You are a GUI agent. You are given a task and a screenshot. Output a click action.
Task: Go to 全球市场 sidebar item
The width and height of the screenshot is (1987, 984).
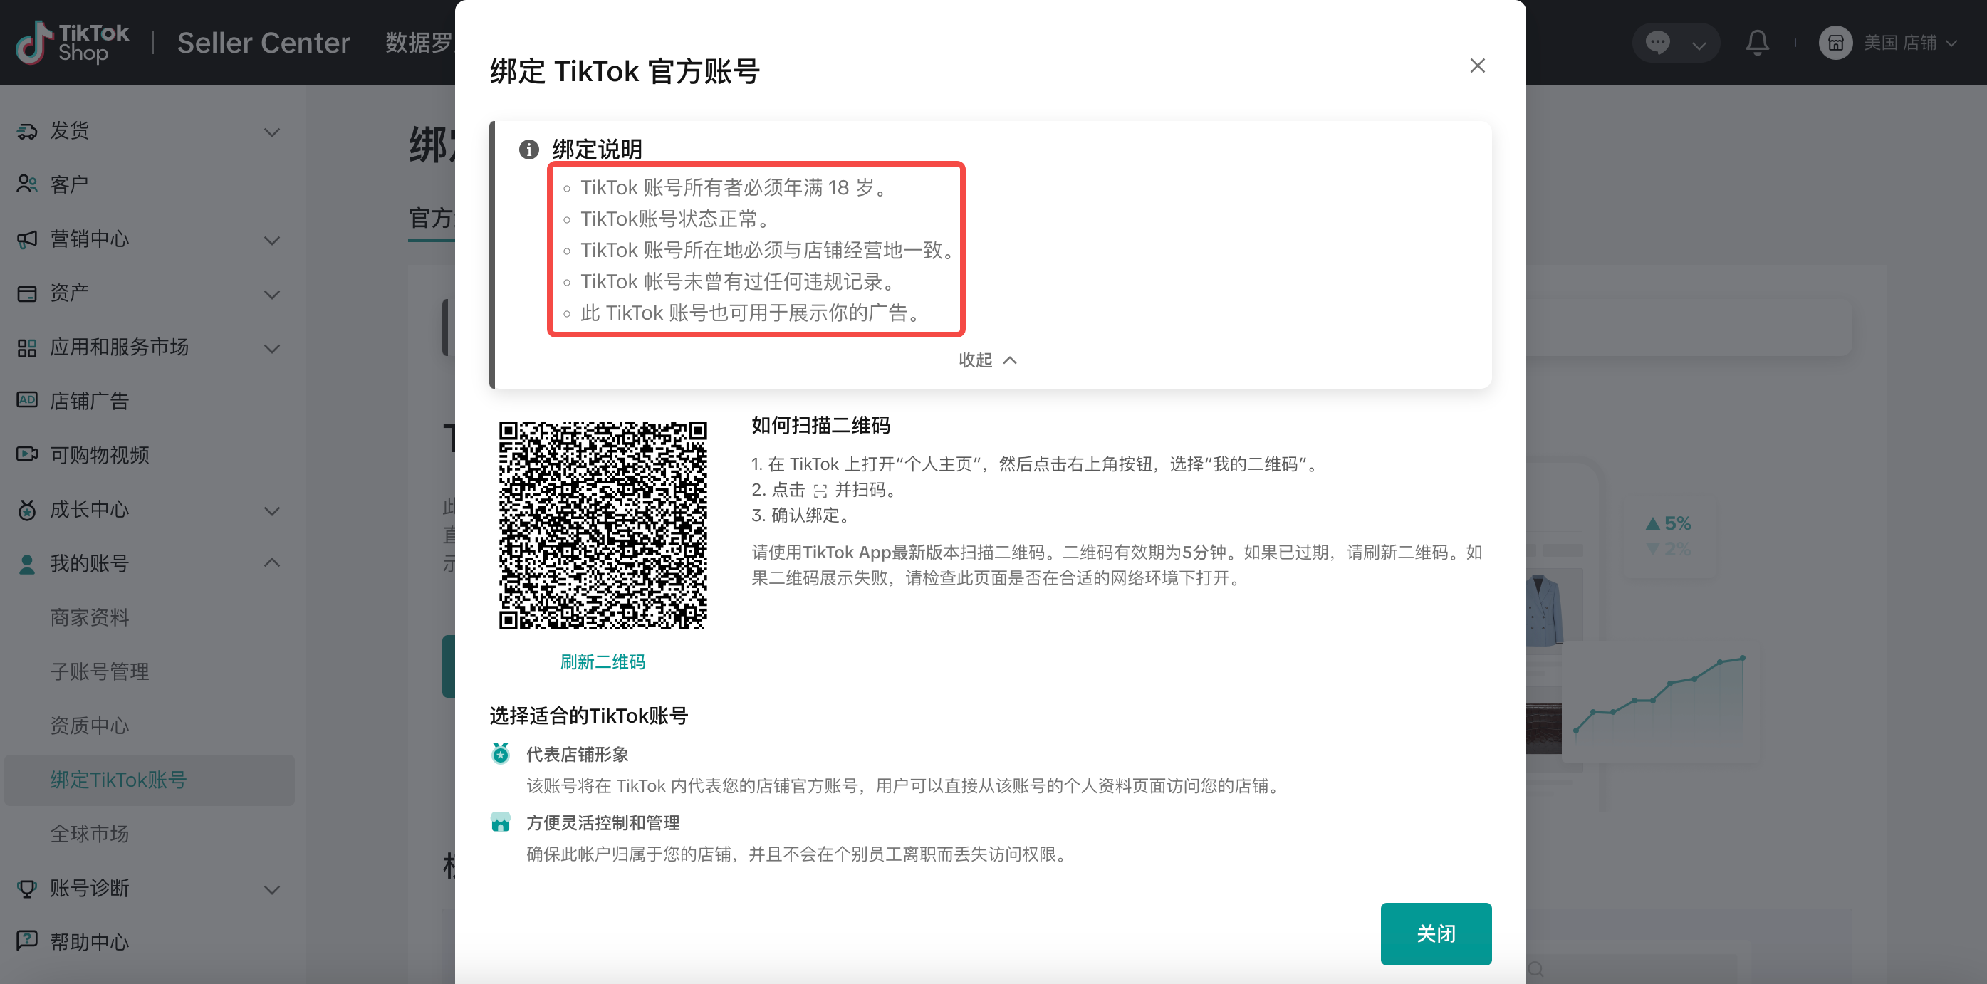90,833
